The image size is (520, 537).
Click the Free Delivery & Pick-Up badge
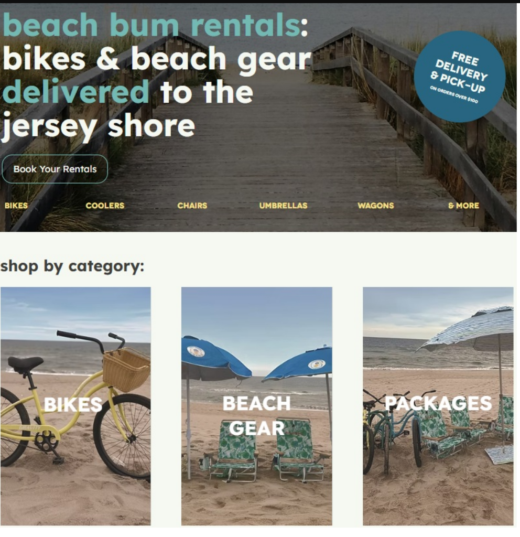point(459,77)
